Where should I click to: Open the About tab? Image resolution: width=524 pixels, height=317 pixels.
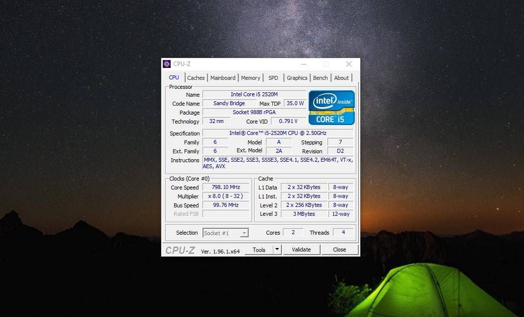click(341, 78)
